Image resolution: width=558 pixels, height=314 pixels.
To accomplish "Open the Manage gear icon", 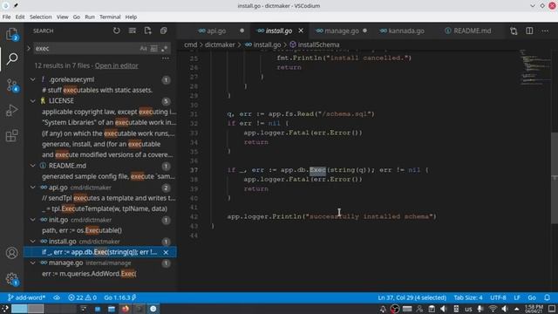I will click(11, 279).
